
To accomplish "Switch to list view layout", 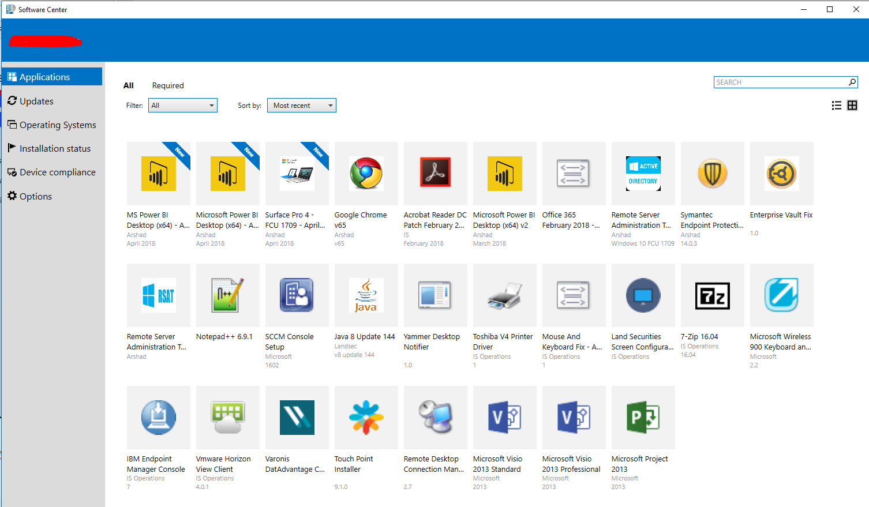I will 836,106.
